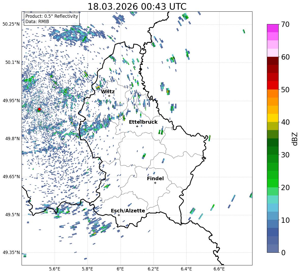The height and width of the screenshot is (274, 301).
Task: Select the Wiltz city label
Action: [108, 92]
